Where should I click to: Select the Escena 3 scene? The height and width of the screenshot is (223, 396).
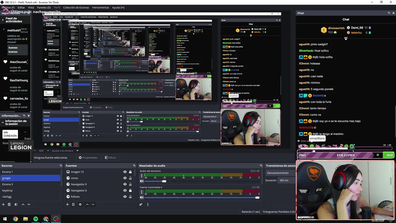click(x=30, y=184)
